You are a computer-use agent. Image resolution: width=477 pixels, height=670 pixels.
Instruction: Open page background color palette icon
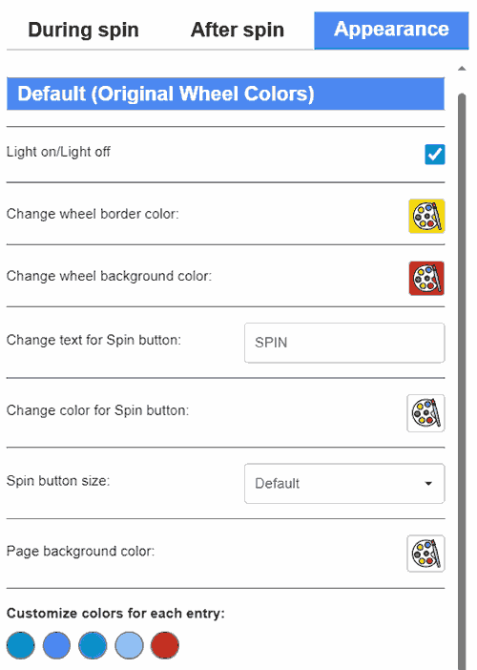[425, 554]
